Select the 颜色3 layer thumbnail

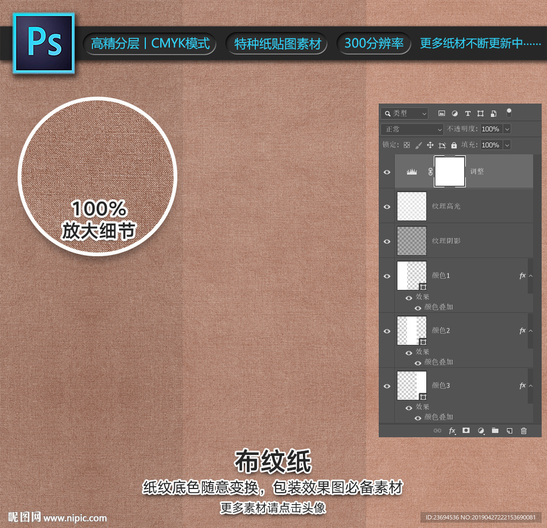412,385
